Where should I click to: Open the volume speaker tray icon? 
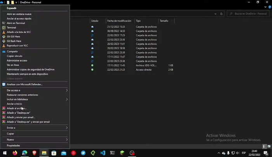[238, 153]
